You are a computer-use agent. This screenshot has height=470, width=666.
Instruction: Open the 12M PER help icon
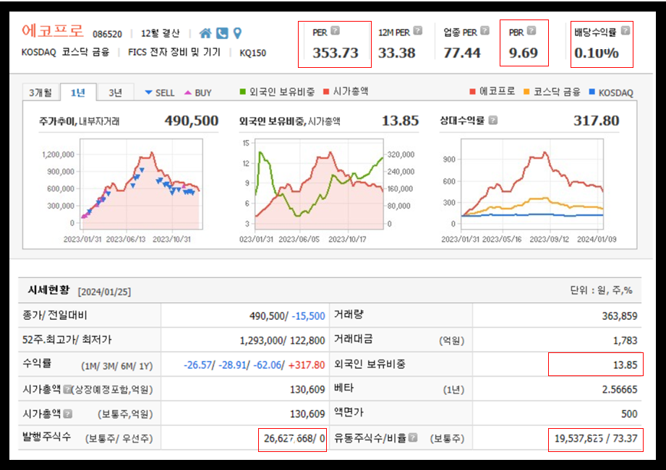click(418, 30)
